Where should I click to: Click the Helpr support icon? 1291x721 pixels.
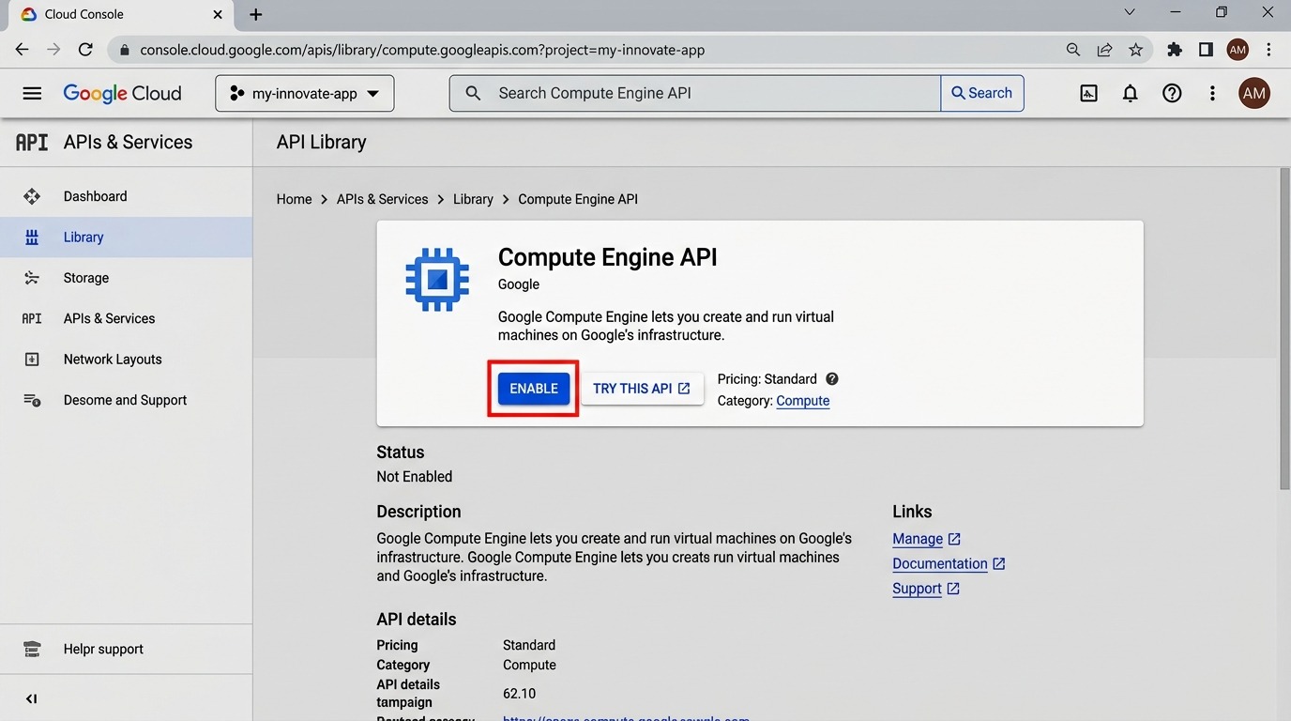coord(32,649)
